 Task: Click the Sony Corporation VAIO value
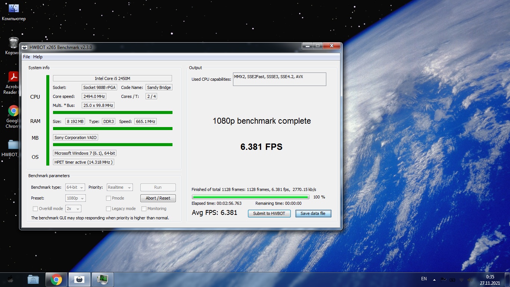[x=75, y=138]
